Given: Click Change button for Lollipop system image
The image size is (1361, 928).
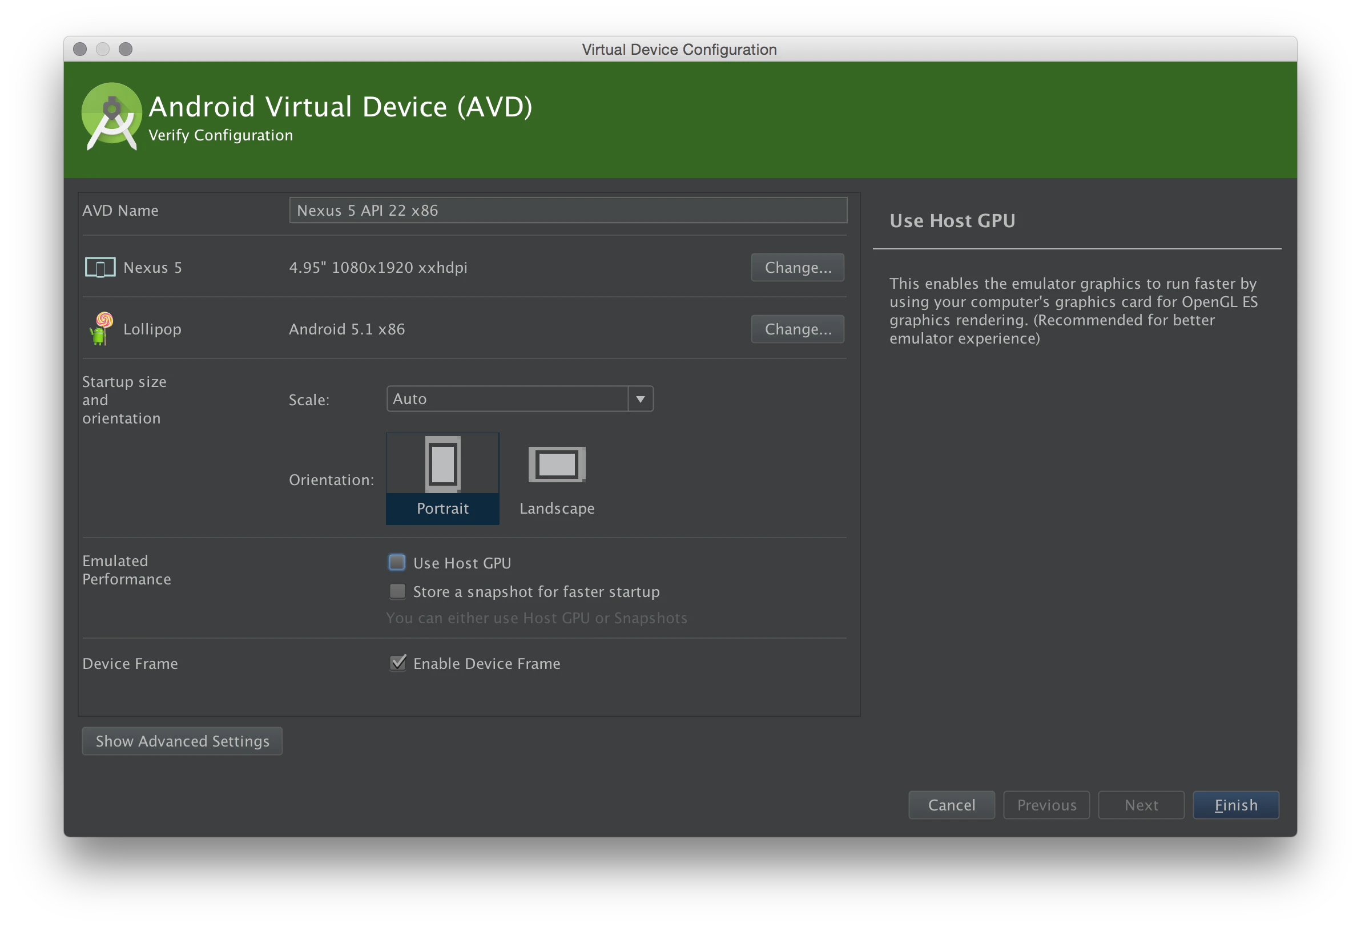Looking at the screenshot, I should (798, 329).
